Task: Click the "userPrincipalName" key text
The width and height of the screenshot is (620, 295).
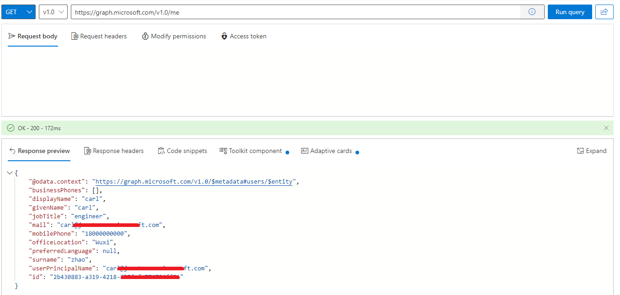Action: (63, 269)
